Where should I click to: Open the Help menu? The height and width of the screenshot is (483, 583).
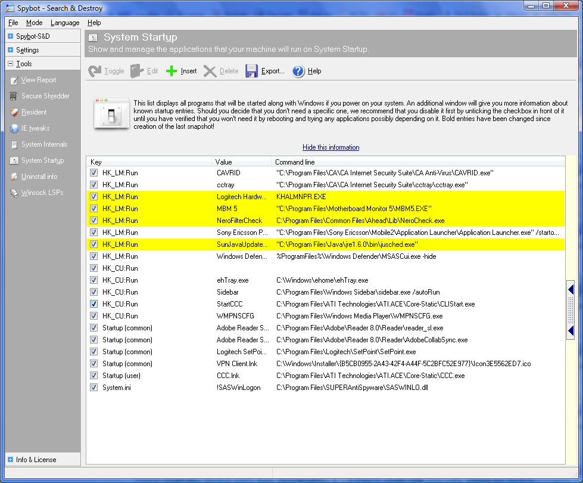94,22
